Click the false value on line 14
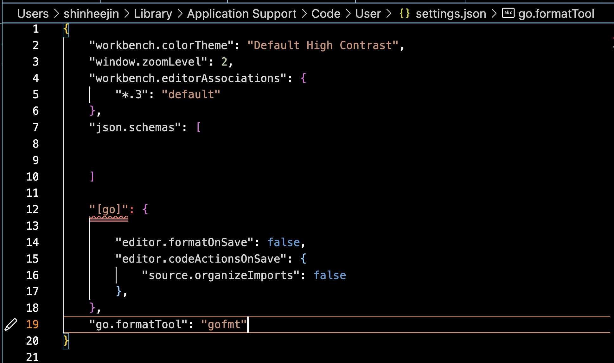Image resolution: width=614 pixels, height=363 pixels. [284, 242]
